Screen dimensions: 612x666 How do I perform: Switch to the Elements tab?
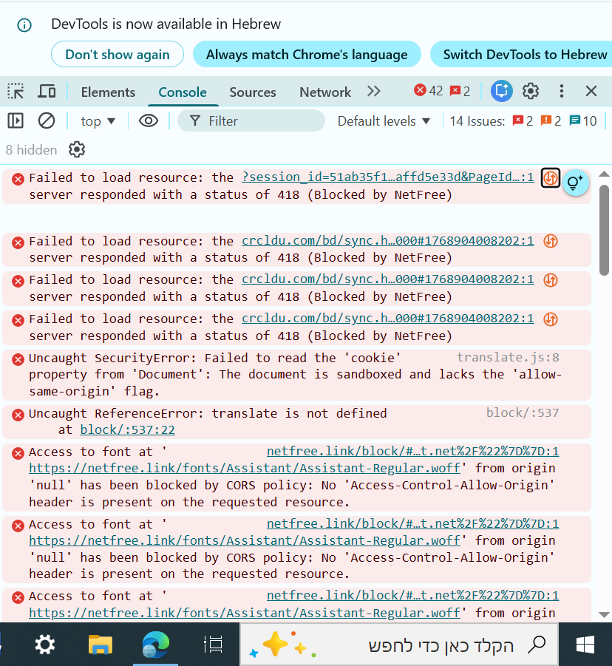click(x=108, y=92)
